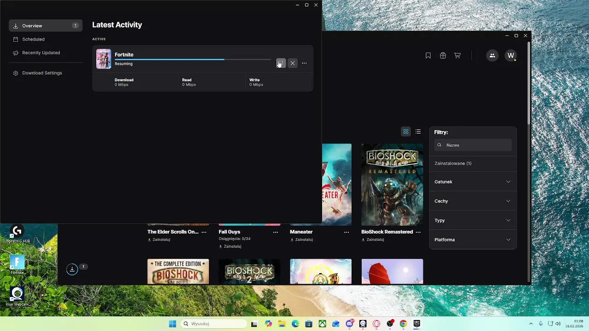Open options for The Elder Scrolls Online
The image size is (589, 331).
pos(204,232)
